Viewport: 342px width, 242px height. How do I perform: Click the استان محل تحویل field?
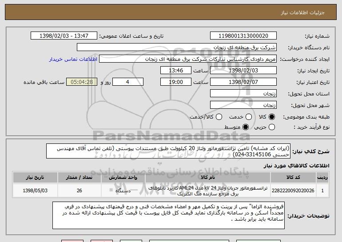(243, 94)
